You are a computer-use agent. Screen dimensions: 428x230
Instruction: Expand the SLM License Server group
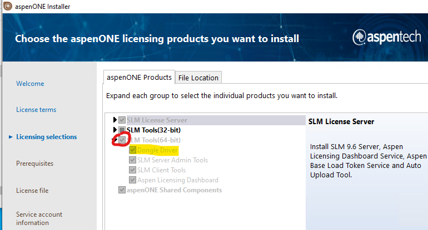click(x=115, y=120)
